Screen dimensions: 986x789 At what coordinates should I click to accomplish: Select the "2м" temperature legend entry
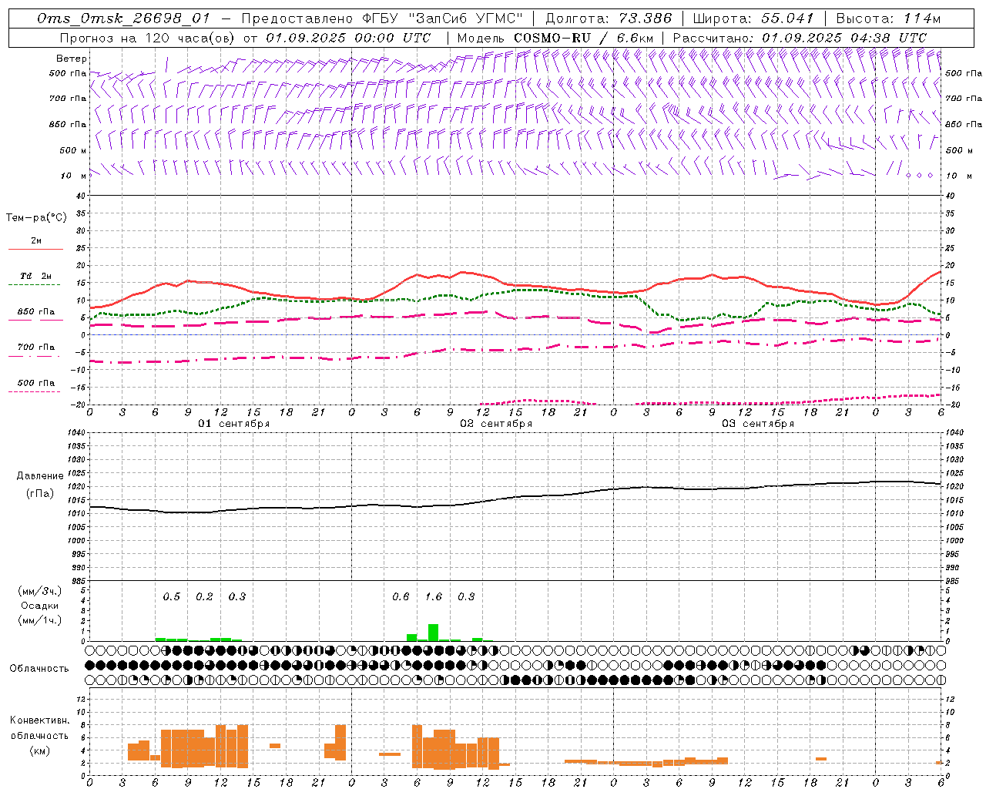point(36,240)
